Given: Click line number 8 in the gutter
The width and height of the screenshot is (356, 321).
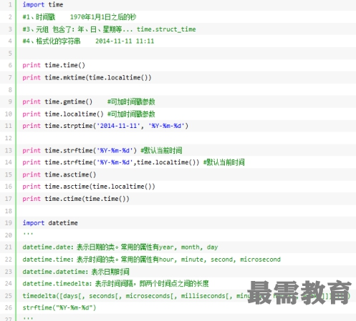Looking at the screenshot, I should 10,90.
